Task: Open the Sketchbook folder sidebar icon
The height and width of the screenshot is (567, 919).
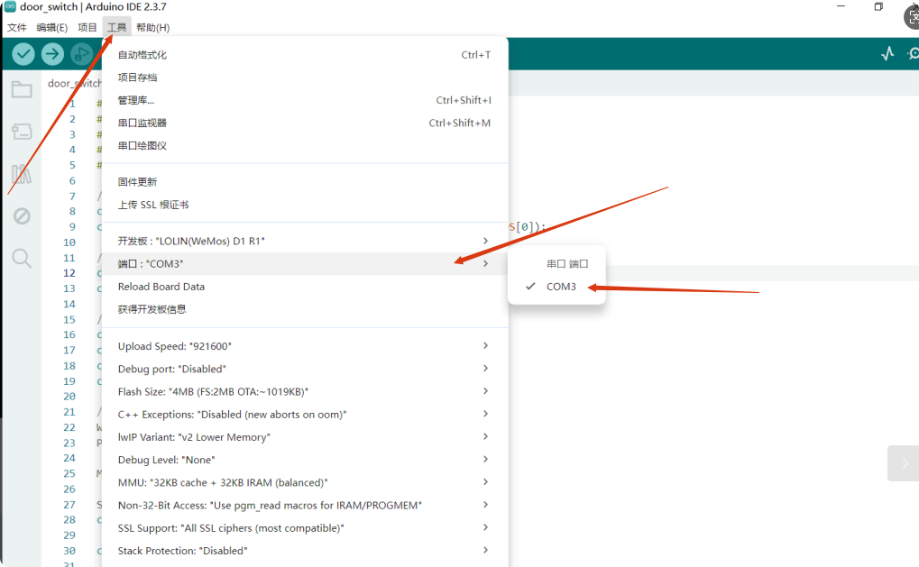Action: click(22, 89)
